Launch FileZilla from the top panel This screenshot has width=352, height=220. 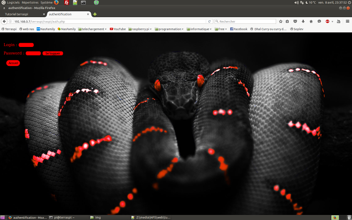(x=67, y=3)
